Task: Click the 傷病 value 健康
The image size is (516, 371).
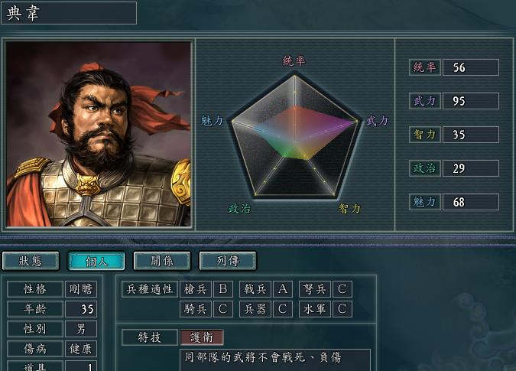Action: (x=81, y=349)
